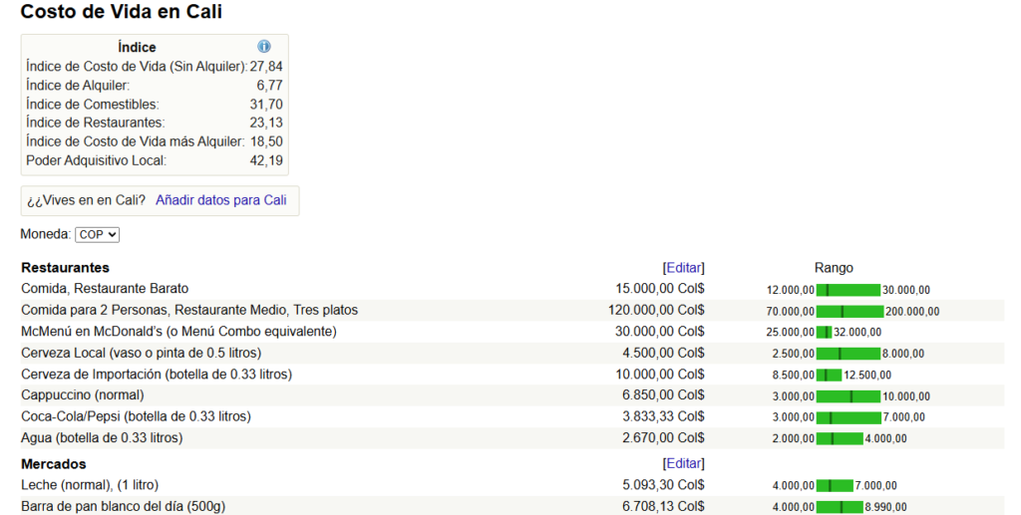The image size is (1021, 515).
Task: Click the Barra de pan blanco range bar
Action: [x=839, y=507]
